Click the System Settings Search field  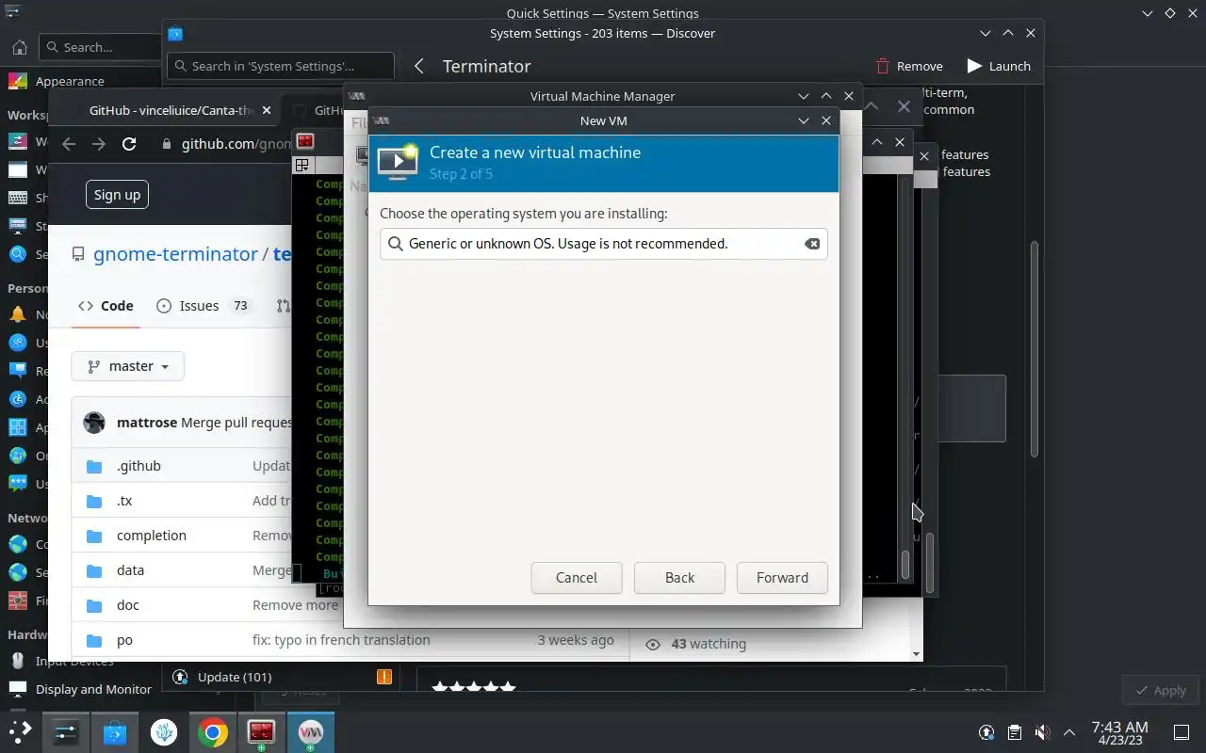(102, 47)
